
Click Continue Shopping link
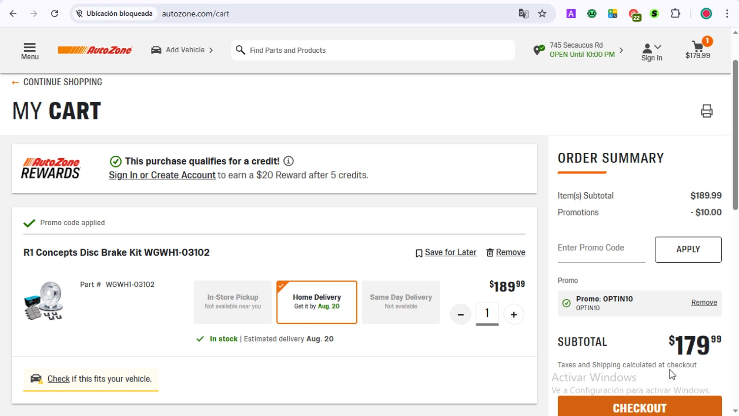(57, 82)
